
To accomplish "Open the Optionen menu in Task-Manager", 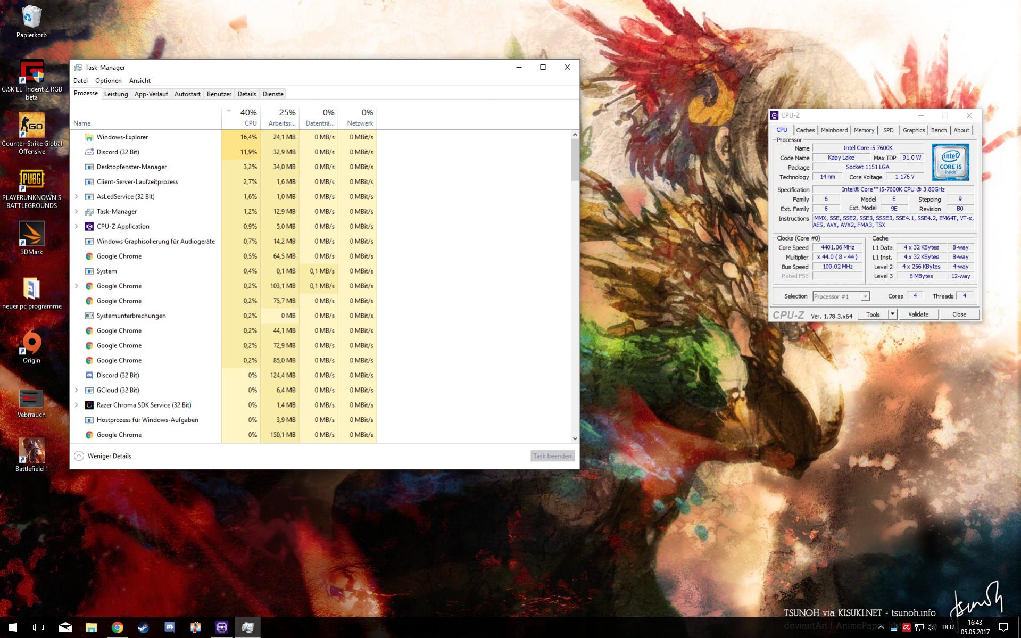I will pyautogui.click(x=109, y=81).
